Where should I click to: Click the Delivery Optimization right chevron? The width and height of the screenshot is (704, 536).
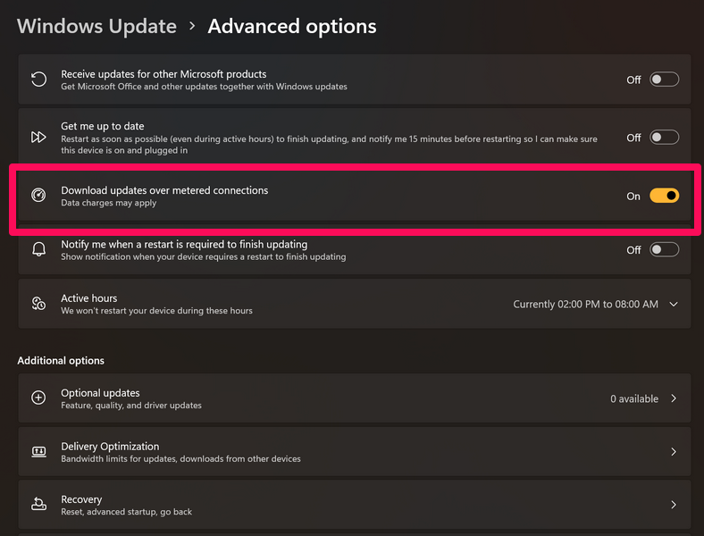click(x=674, y=452)
